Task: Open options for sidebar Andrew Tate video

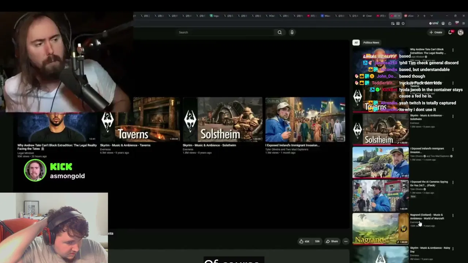Action: pos(453,50)
